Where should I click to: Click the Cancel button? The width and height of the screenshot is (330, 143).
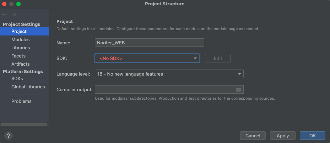tap(253, 136)
